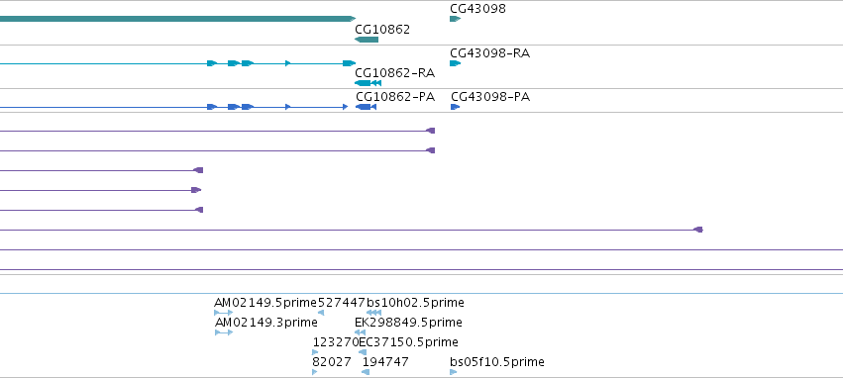843x378 pixels.
Task: Click the rightmost purple arrowhead feature
Action: point(697,230)
